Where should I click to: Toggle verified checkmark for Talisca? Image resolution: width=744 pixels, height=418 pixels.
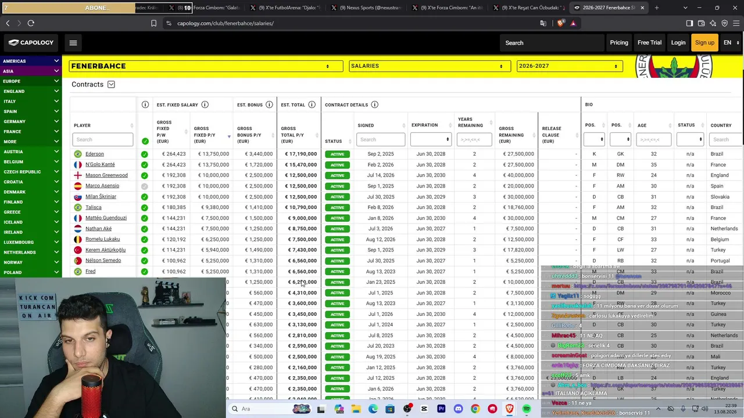click(144, 207)
